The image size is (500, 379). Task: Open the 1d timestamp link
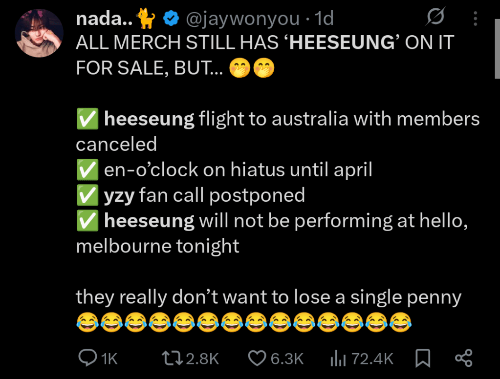(x=325, y=19)
